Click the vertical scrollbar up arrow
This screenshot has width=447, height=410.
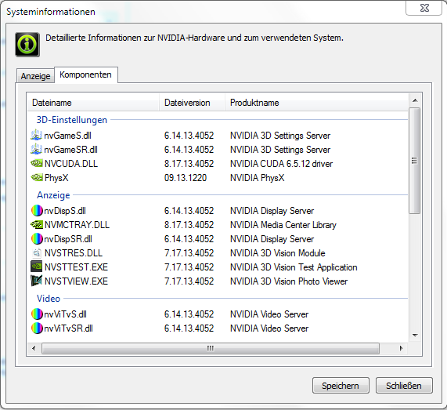click(x=415, y=100)
